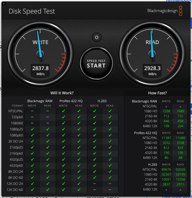The image size is (192, 198).
Task: Click the 4320p25 format row label
Action: click(16, 159)
